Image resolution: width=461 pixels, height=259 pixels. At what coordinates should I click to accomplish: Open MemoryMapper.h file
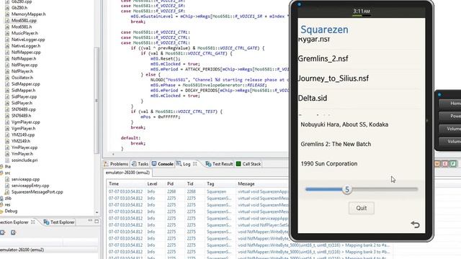29,14
